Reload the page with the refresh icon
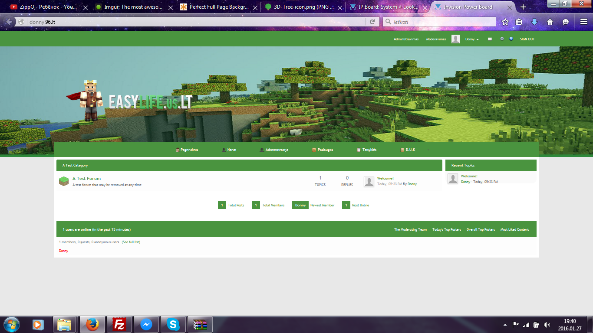The image size is (593, 333). point(372,22)
